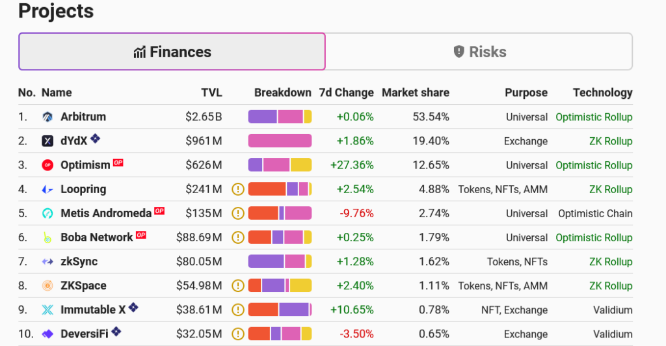Viewport: 666px width, 346px height.
Task: Click Arbitrum's Optimistic Rollup technology label
Action: click(x=594, y=117)
